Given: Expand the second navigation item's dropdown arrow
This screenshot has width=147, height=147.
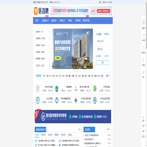Looking at the screenshot, I should 48,21.
